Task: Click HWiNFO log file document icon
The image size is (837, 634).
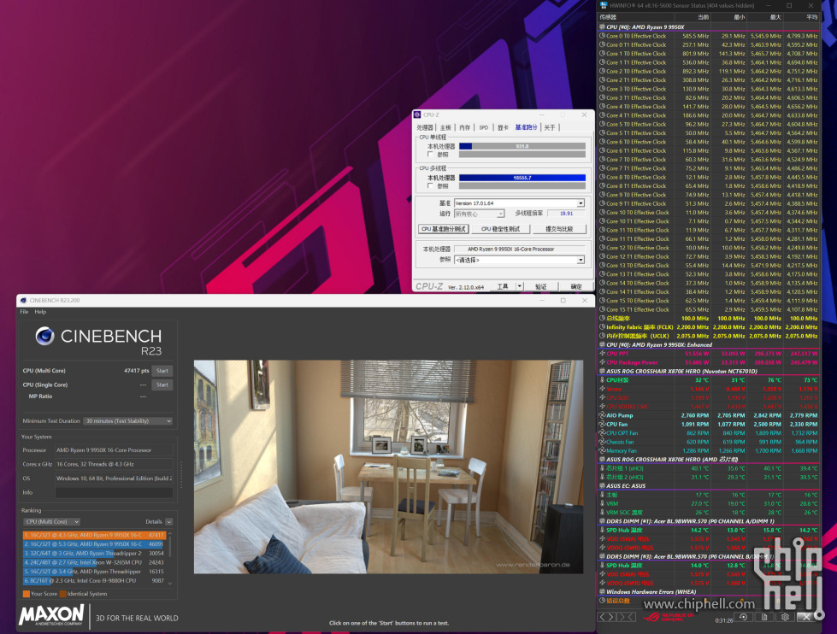Action: (763, 617)
